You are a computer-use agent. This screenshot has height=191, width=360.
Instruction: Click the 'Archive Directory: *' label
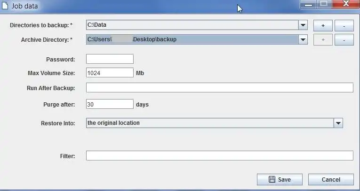point(47,40)
